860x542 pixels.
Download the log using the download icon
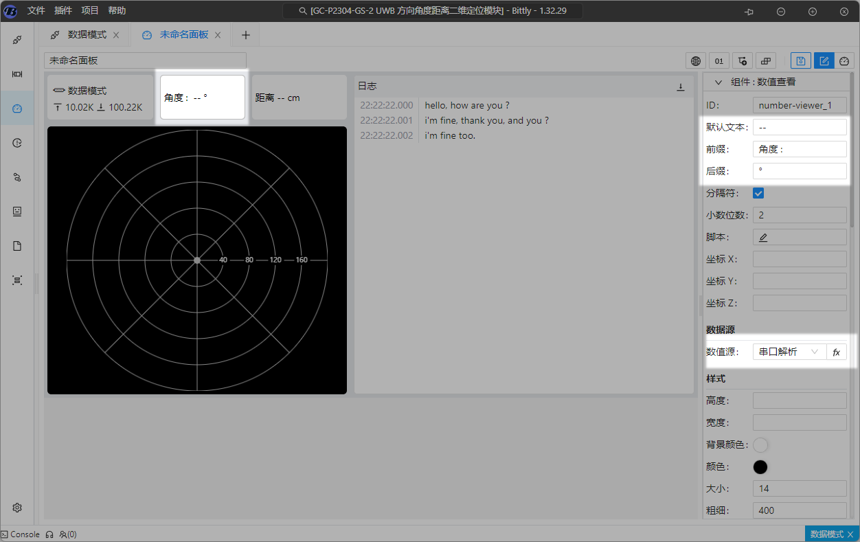point(681,87)
